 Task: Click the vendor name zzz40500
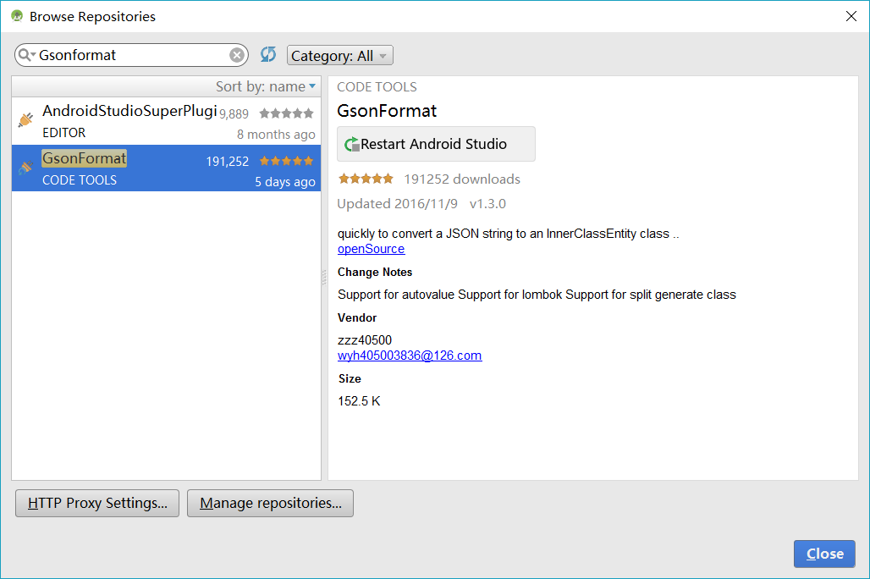click(365, 339)
